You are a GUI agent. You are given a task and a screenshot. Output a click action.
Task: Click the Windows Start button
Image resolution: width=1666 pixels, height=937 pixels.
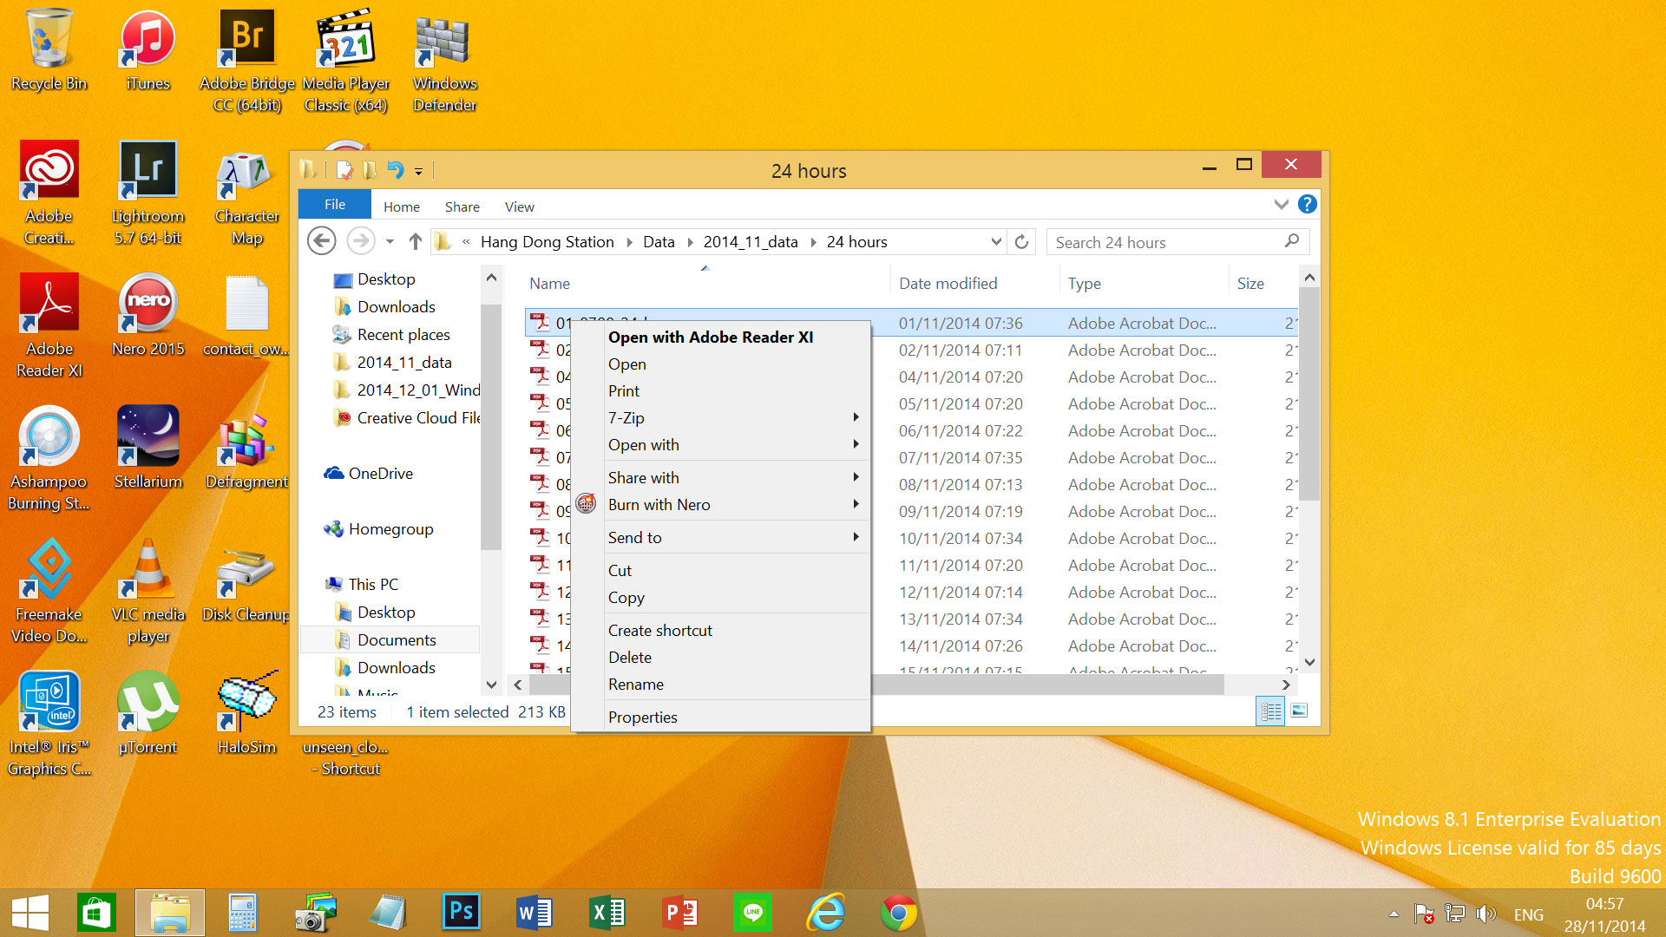(x=30, y=913)
